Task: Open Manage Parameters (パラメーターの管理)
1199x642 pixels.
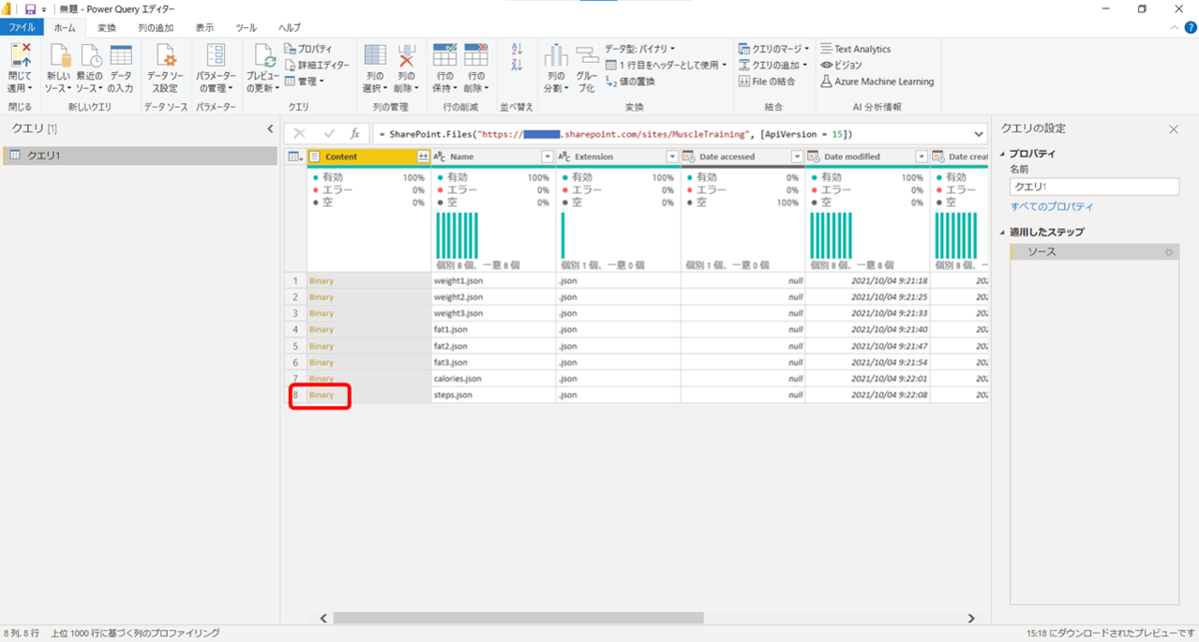Action: click(x=216, y=69)
